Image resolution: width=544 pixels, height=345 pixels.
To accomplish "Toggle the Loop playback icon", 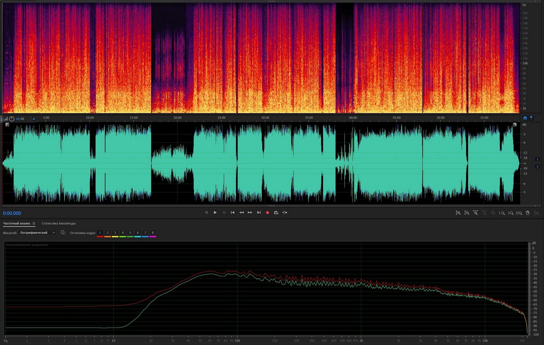I will tap(276, 213).
